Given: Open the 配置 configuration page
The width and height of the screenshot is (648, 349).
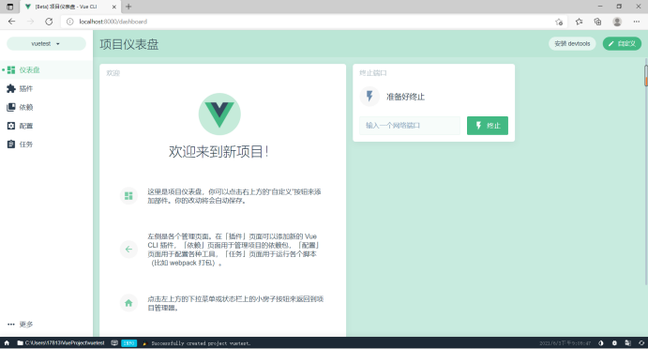Looking at the screenshot, I should click(x=46, y=126).
